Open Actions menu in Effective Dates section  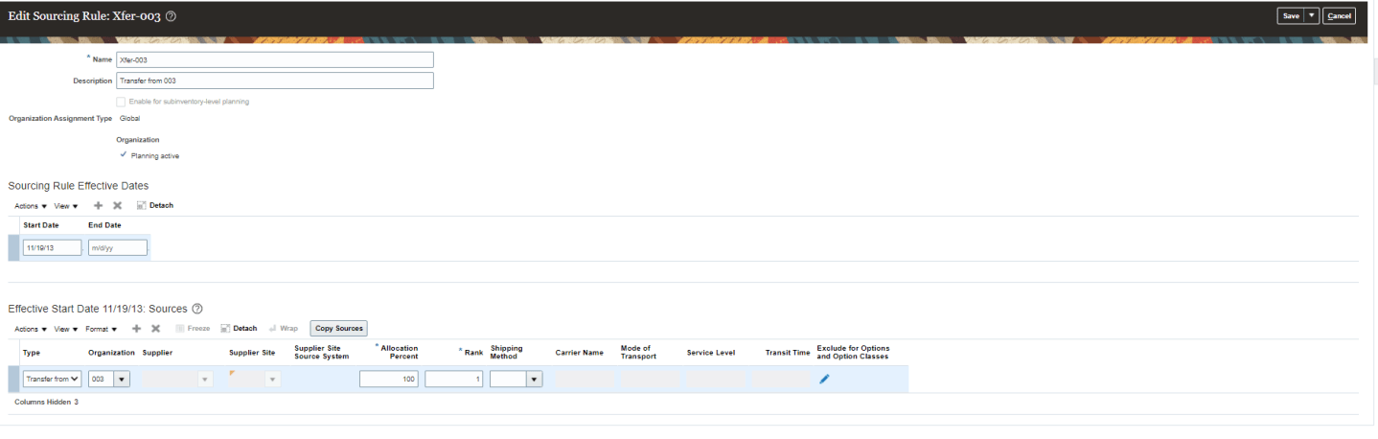pyautogui.click(x=31, y=205)
